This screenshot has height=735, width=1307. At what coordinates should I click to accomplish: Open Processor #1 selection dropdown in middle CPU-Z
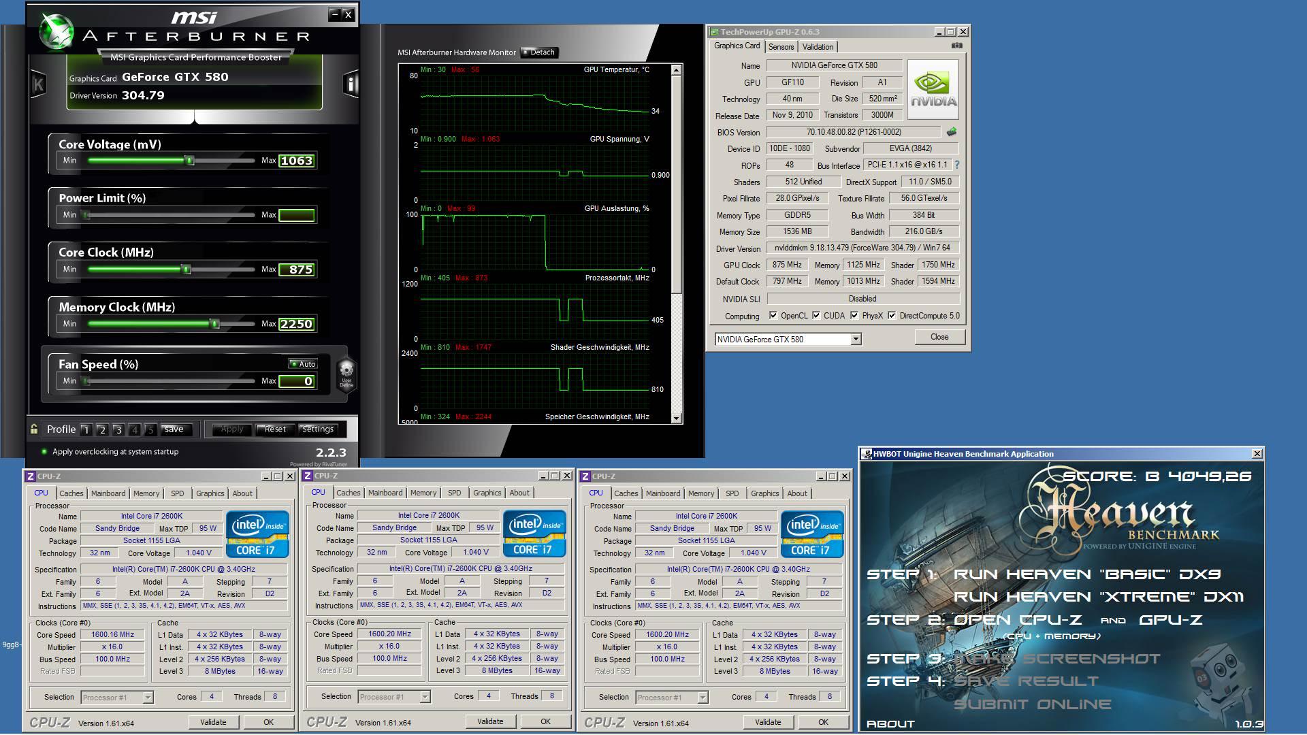tap(425, 697)
